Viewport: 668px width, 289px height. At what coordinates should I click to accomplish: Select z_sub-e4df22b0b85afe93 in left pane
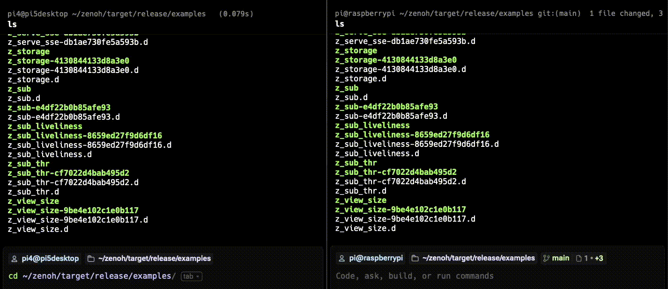click(x=59, y=108)
